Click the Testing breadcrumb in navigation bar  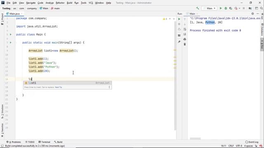[6, 8]
